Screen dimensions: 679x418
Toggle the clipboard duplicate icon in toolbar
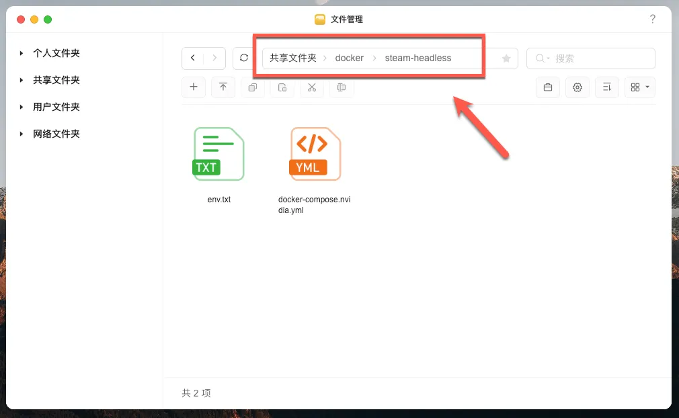(341, 87)
